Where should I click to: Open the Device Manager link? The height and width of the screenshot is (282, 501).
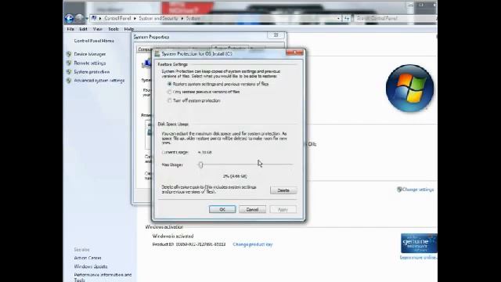90,54
